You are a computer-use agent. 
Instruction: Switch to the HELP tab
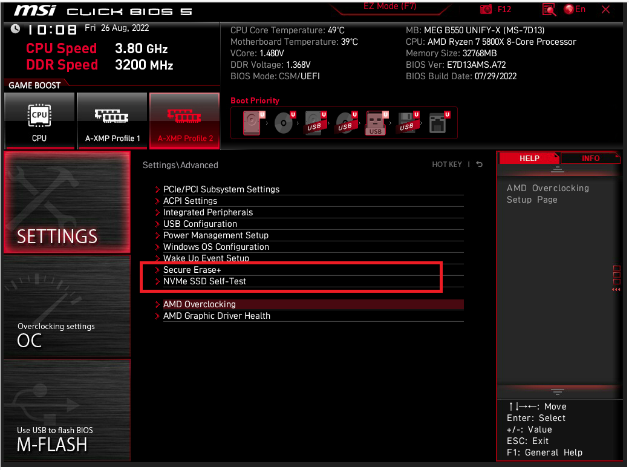point(529,158)
